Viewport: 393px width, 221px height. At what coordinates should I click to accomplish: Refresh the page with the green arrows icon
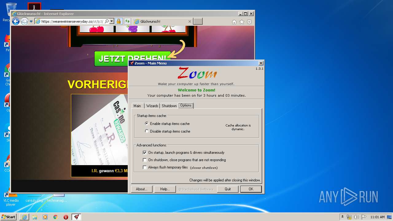127,21
